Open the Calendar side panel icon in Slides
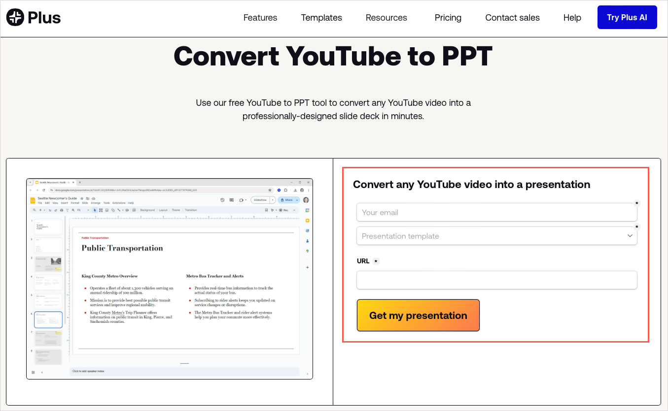Image resolution: width=668 pixels, height=411 pixels. click(307, 210)
